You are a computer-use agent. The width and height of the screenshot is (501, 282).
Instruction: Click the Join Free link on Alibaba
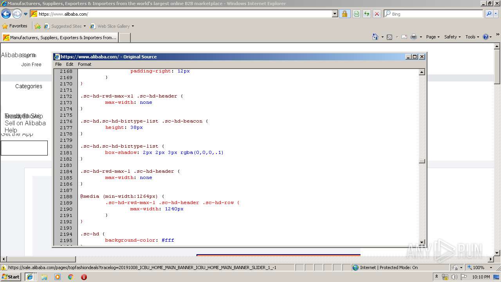[31, 65]
